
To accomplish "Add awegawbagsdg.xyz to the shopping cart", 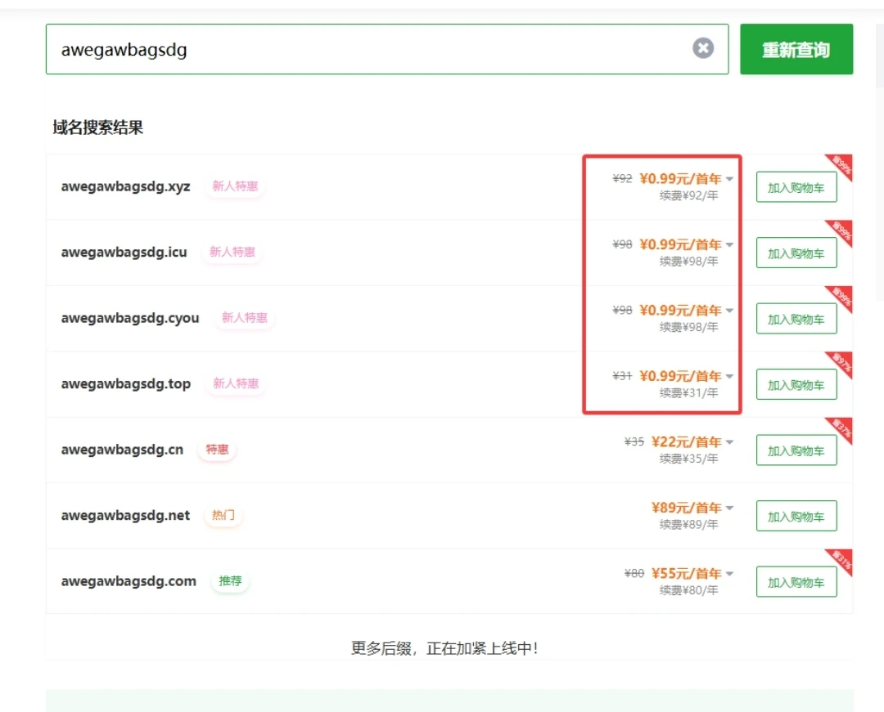I will point(796,187).
